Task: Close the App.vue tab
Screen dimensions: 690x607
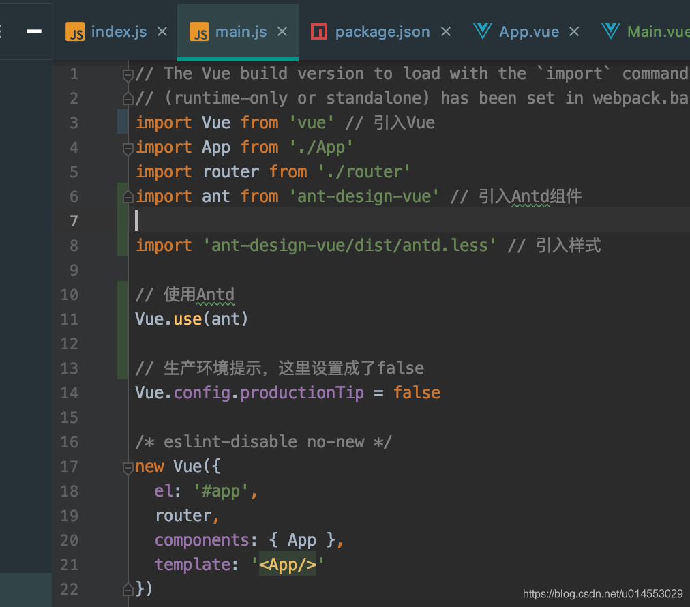Action: click(574, 31)
